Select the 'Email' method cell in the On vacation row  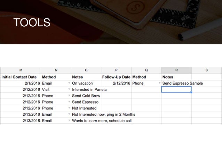tap(56, 83)
